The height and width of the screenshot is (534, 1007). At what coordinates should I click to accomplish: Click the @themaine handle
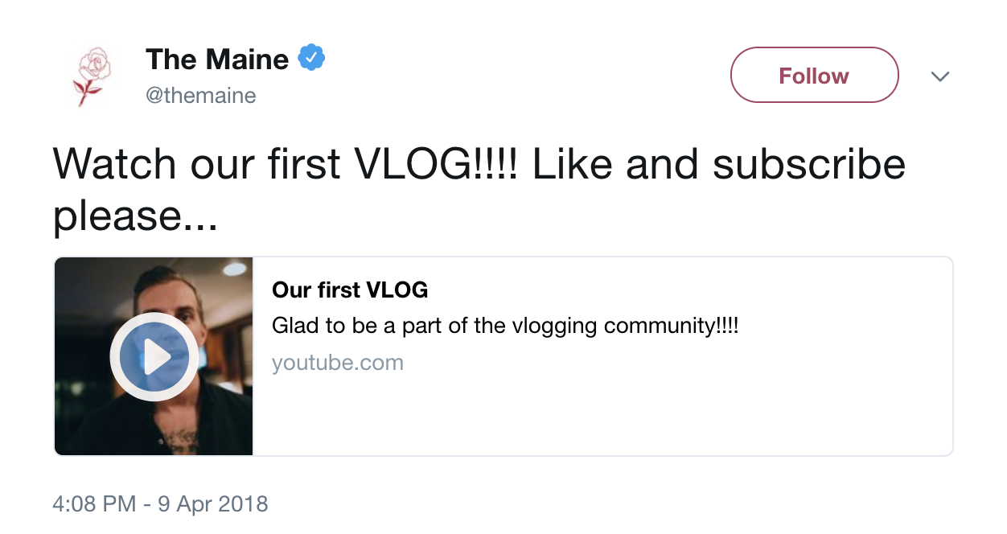(200, 95)
